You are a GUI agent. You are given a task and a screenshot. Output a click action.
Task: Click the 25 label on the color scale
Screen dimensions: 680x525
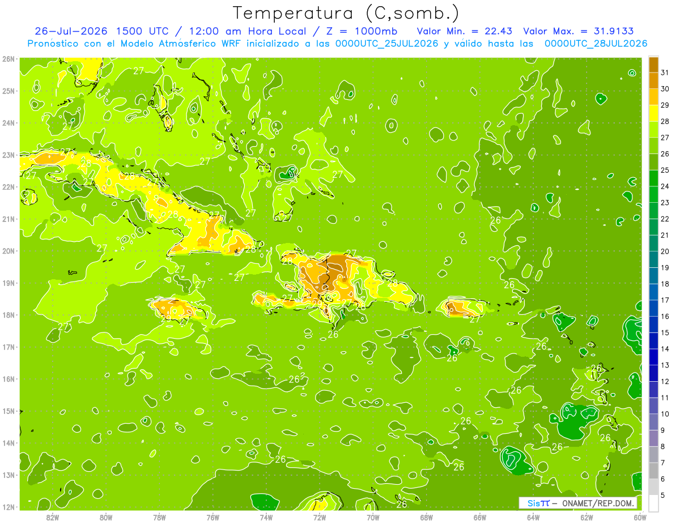pyautogui.click(x=665, y=170)
